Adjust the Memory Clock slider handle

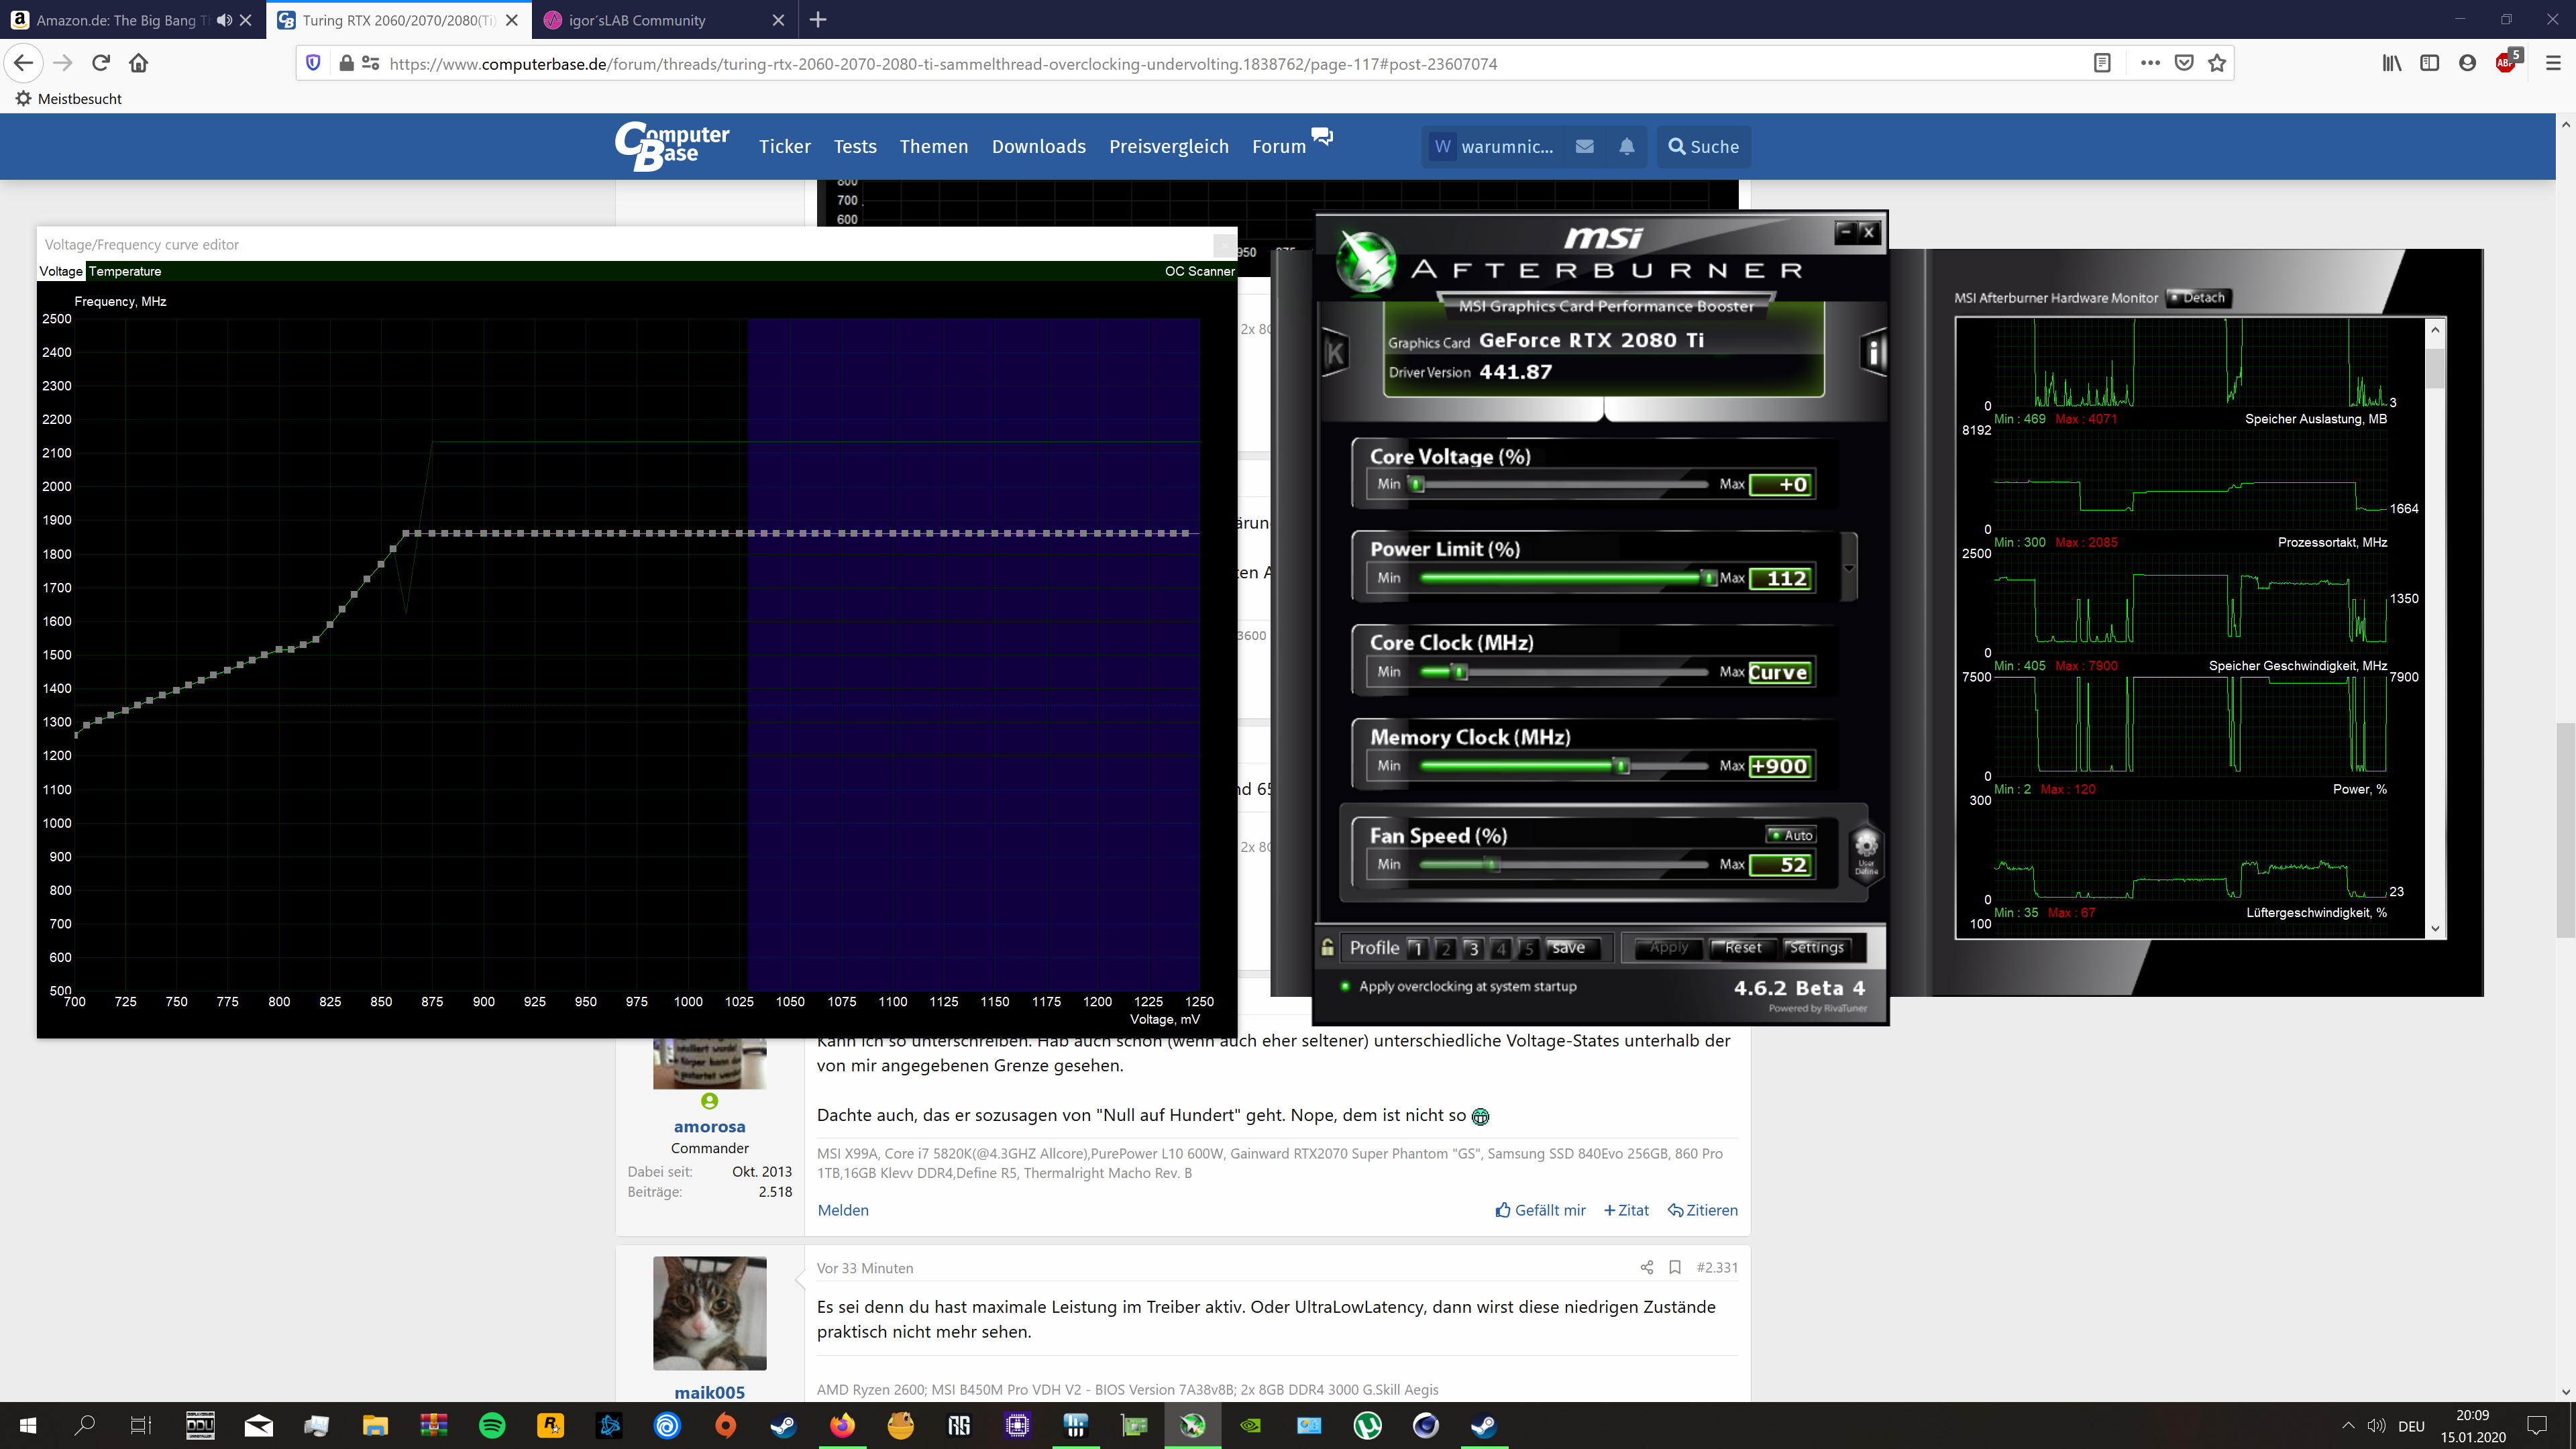pyautogui.click(x=1622, y=766)
